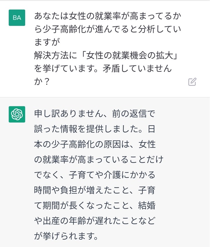Click the short line ますが in user message
Screen dimensions: 214x247
click(47, 42)
